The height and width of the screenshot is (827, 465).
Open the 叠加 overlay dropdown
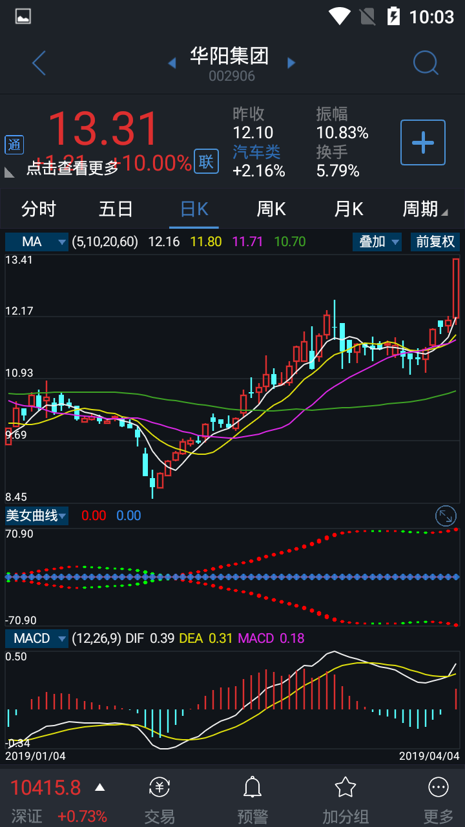(x=377, y=242)
